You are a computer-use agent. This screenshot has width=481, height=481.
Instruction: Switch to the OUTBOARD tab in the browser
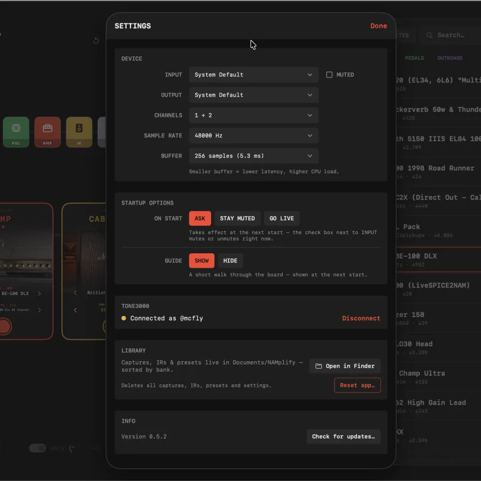click(449, 58)
